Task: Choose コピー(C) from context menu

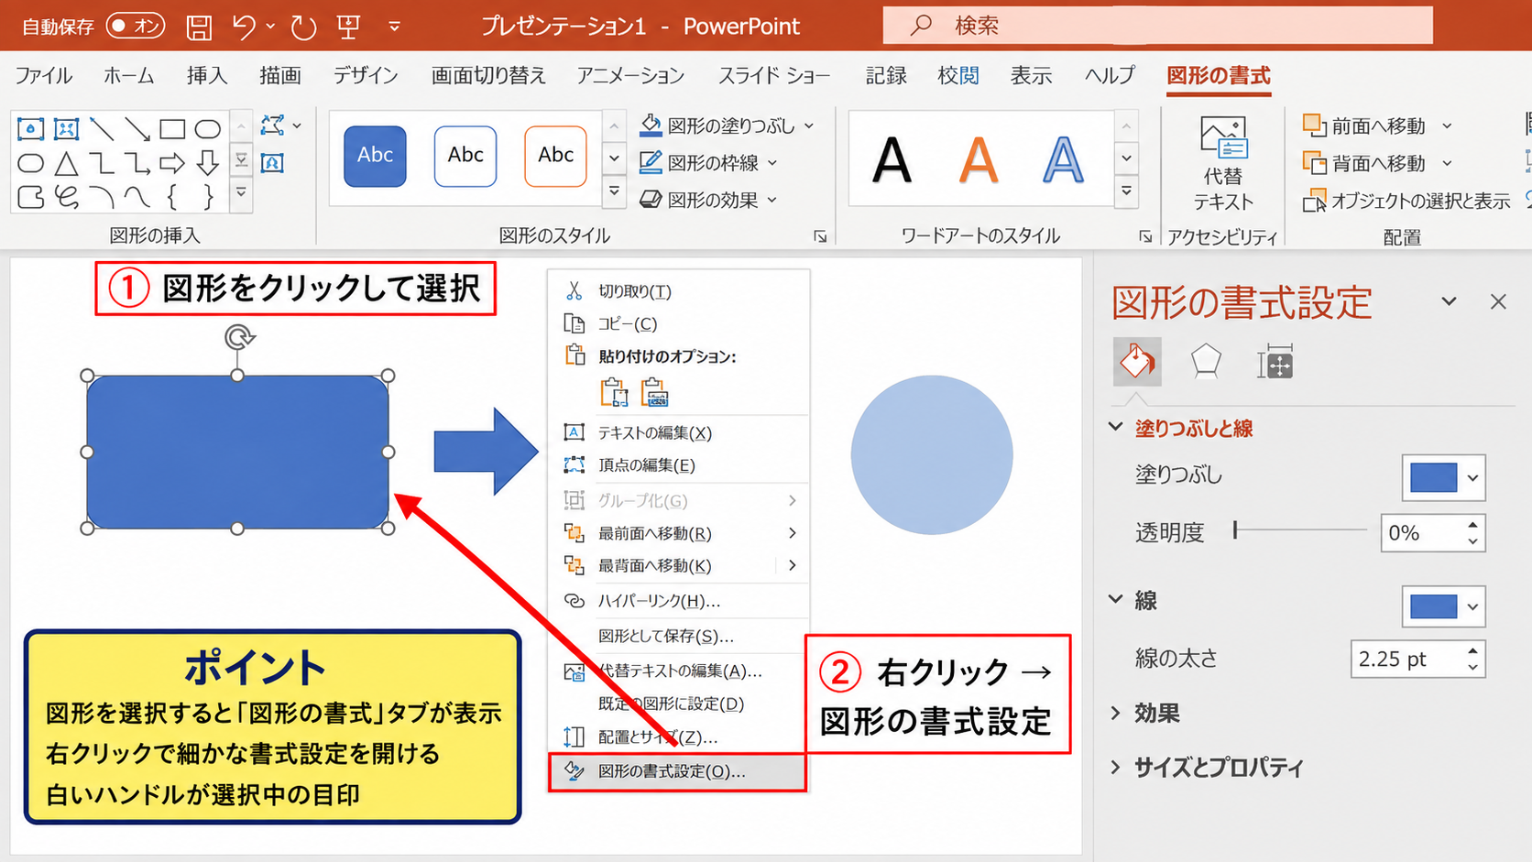Action: [x=678, y=323]
